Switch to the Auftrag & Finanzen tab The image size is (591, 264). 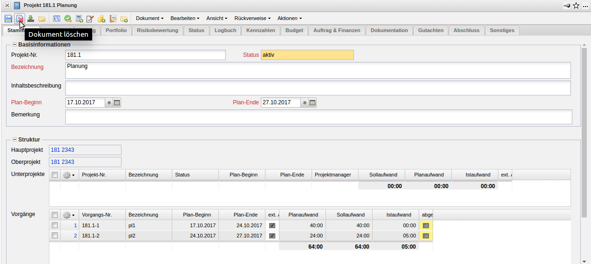337,30
